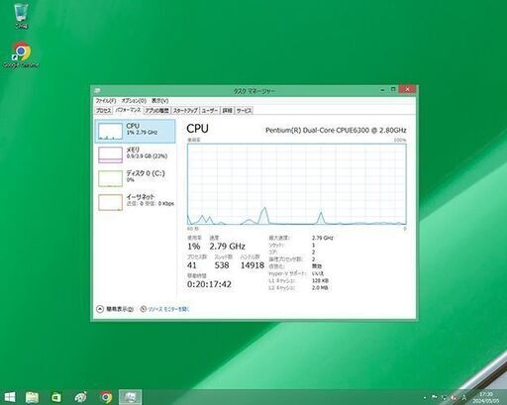Screen dimensions: 507x405
Task: Open the Recycle Bin desktop icon
Action: coord(21,16)
